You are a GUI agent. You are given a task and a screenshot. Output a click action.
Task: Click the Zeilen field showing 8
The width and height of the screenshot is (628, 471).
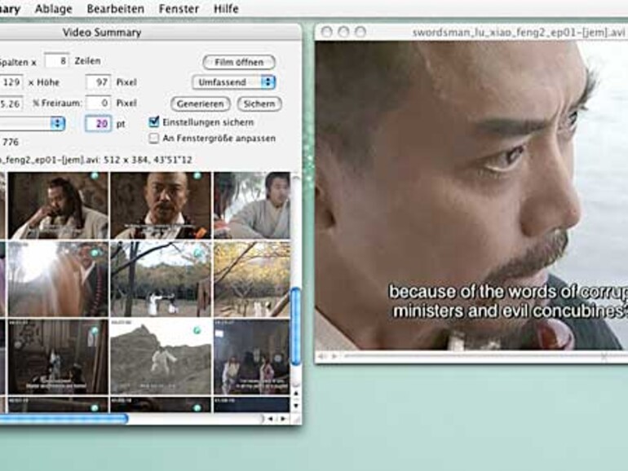56,61
